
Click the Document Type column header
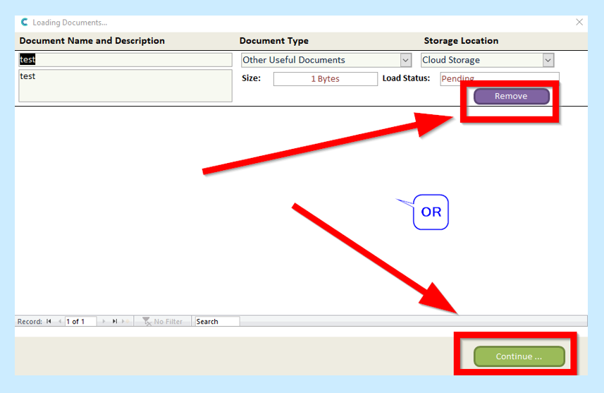click(x=274, y=41)
